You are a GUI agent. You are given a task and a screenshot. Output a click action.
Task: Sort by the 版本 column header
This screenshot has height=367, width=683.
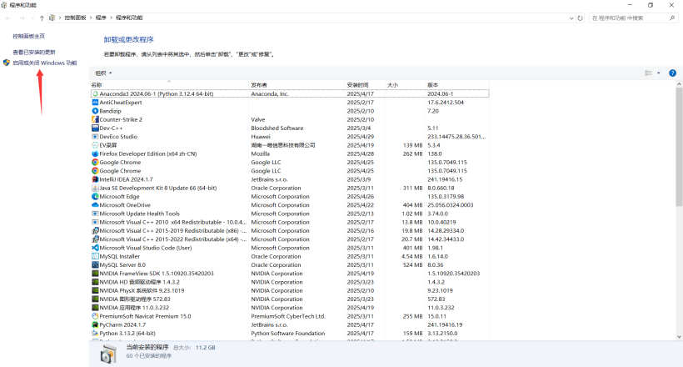point(457,84)
